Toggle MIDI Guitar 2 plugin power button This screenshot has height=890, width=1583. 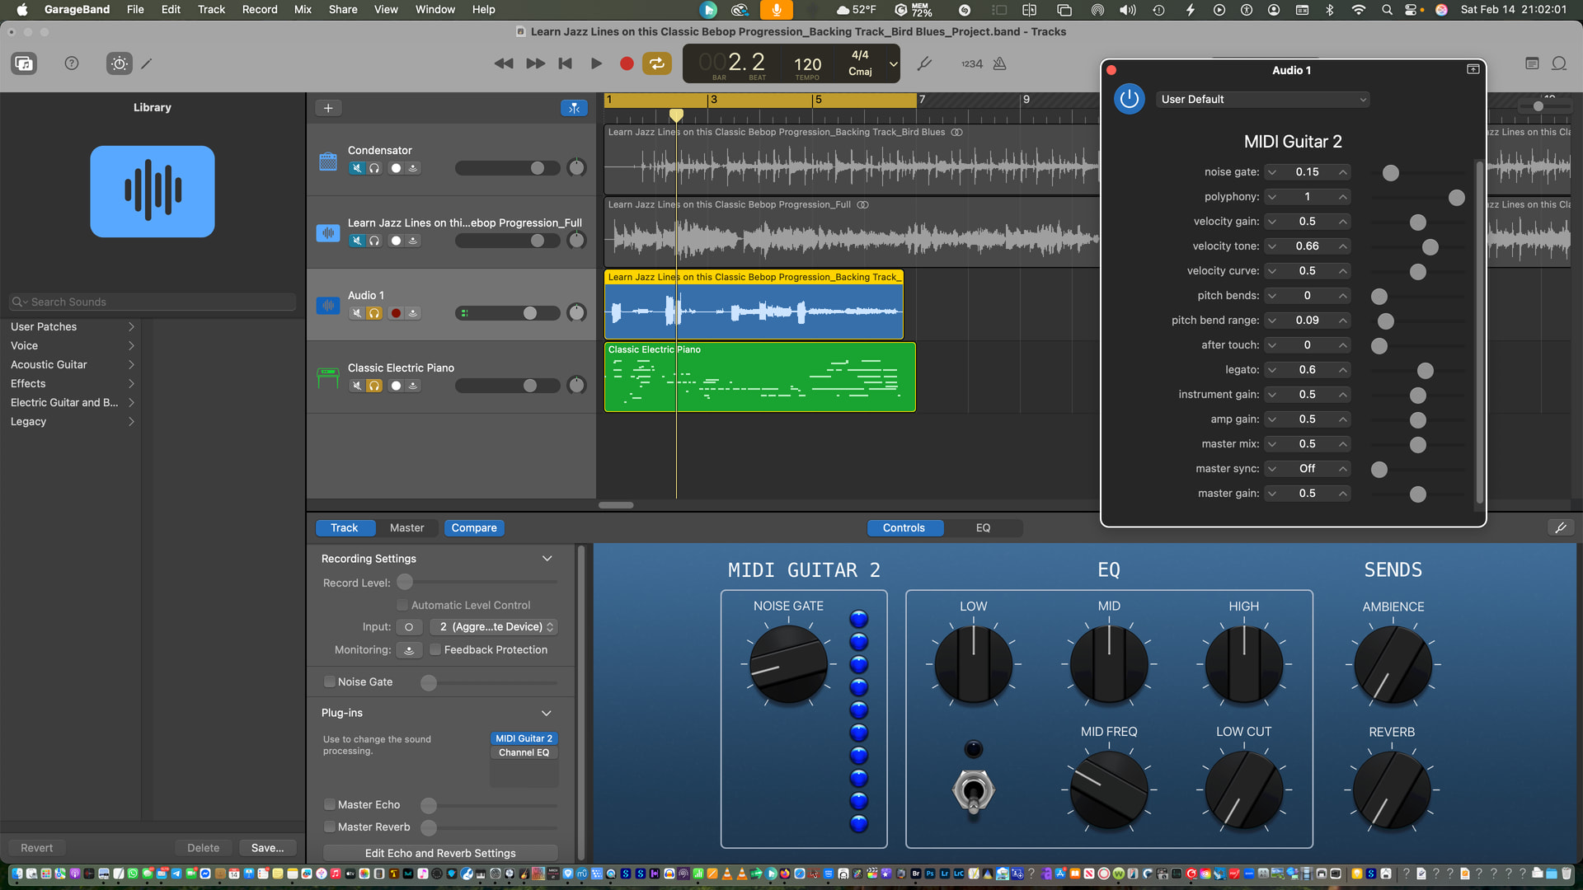(1129, 99)
